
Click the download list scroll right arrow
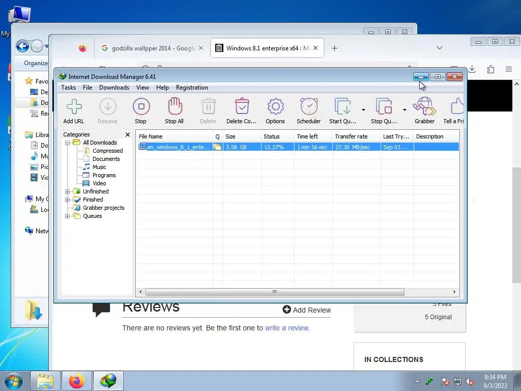[454, 292]
